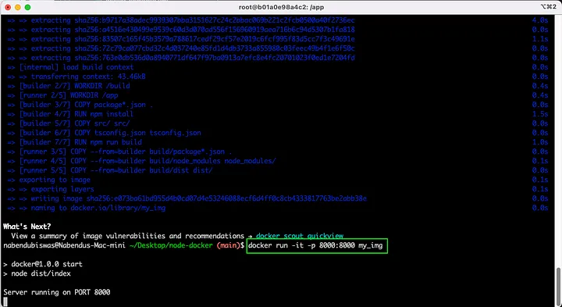The image size is (562, 307).
Task: Click the '[builder 3/7] COPY package*.json .' line
Action: [x=80, y=105]
